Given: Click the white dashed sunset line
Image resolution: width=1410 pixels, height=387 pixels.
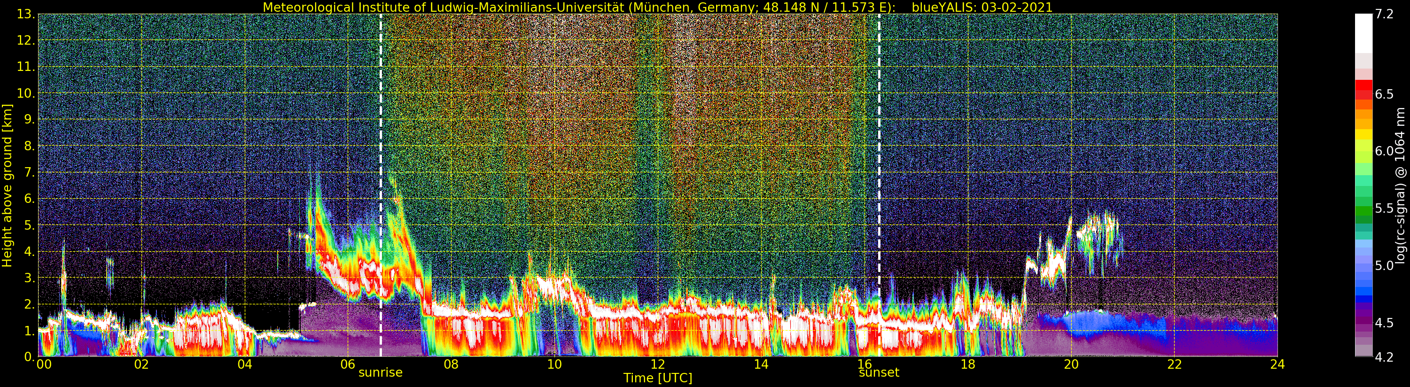Looking at the screenshot, I should tap(879, 164).
